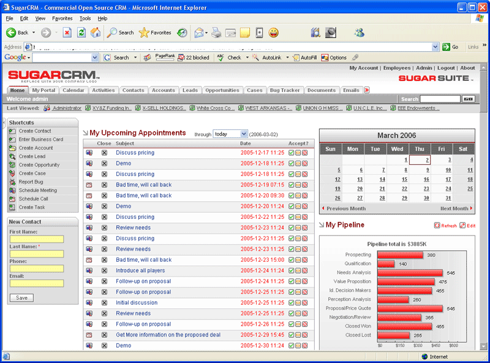Go back using the browser Back button
Viewport: 490px width, 363px height.
pyautogui.click(x=17, y=32)
